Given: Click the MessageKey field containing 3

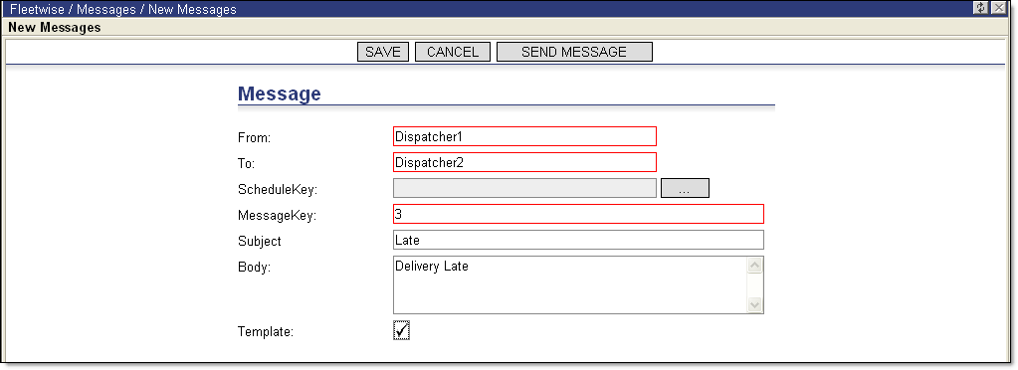Looking at the screenshot, I should coord(578,214).
